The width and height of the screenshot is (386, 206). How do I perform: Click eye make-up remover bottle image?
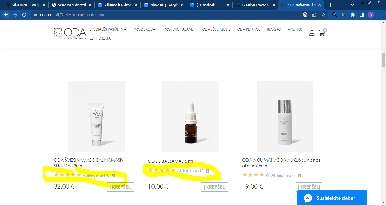click(285, 117)
